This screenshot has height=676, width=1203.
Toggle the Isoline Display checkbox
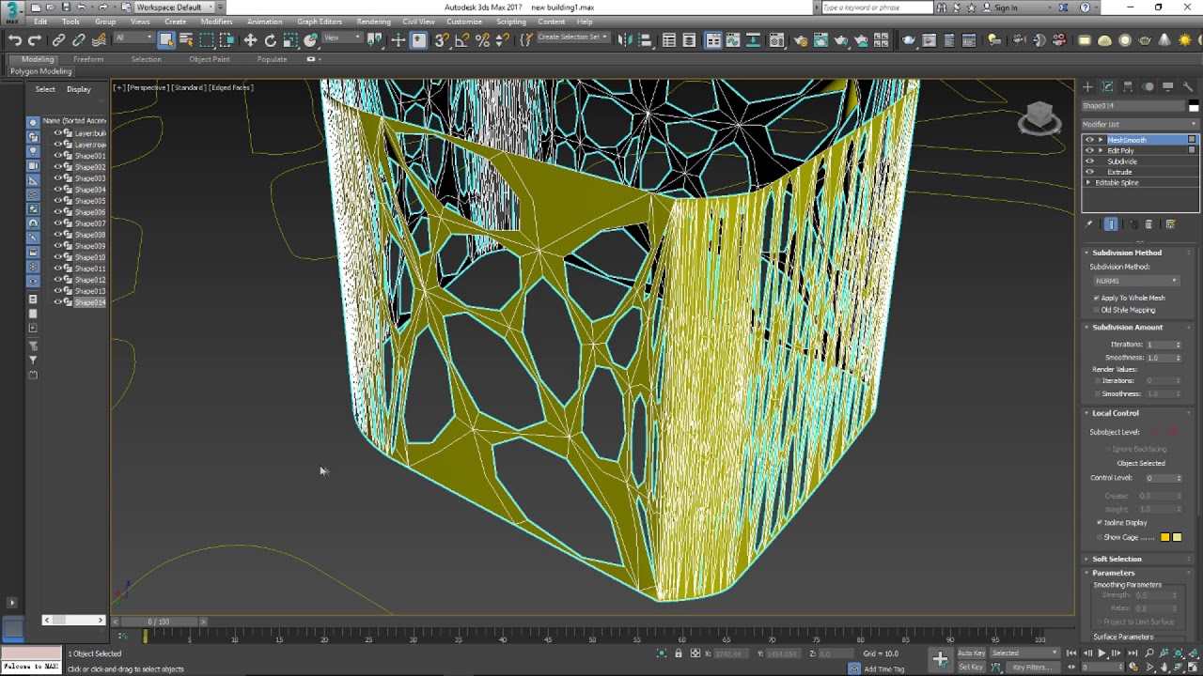coord(1100,523)
